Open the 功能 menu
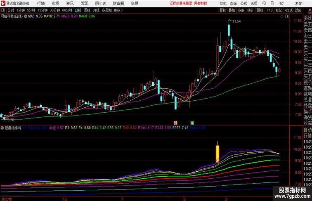The image size is (312, 201). 223,3
